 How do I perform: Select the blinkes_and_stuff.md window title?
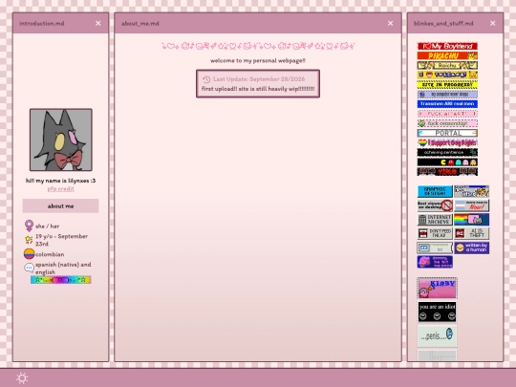443,23
